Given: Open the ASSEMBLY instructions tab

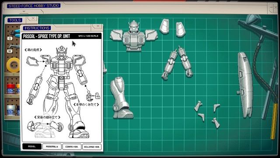Looking at the screenshot, I should tap(52, 147).
